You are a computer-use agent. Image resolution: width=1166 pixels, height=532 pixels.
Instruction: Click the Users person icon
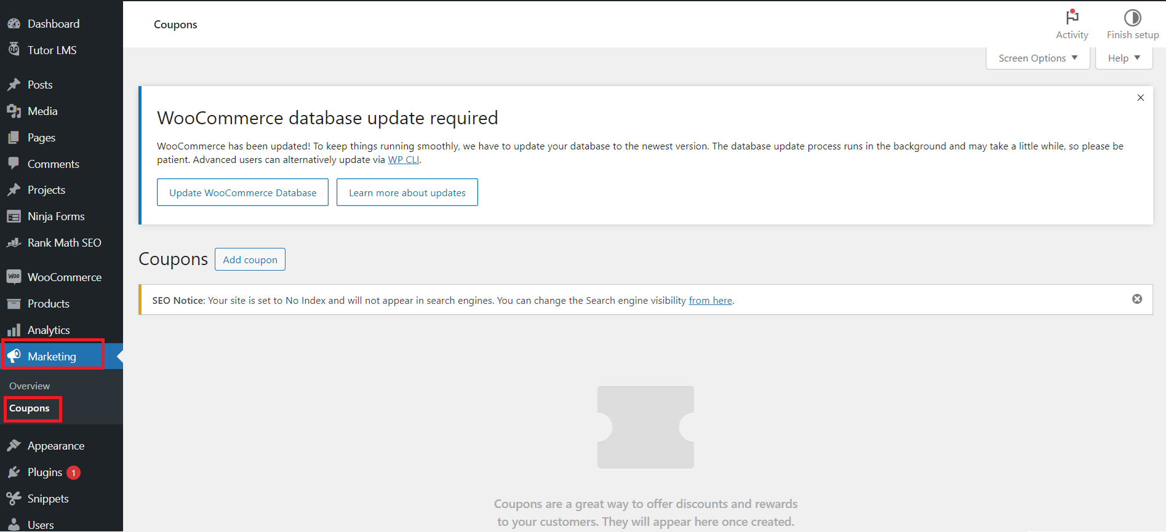(x=14, y=525)
